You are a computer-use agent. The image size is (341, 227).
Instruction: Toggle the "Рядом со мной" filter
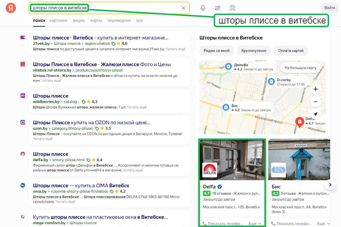point(217,51)
